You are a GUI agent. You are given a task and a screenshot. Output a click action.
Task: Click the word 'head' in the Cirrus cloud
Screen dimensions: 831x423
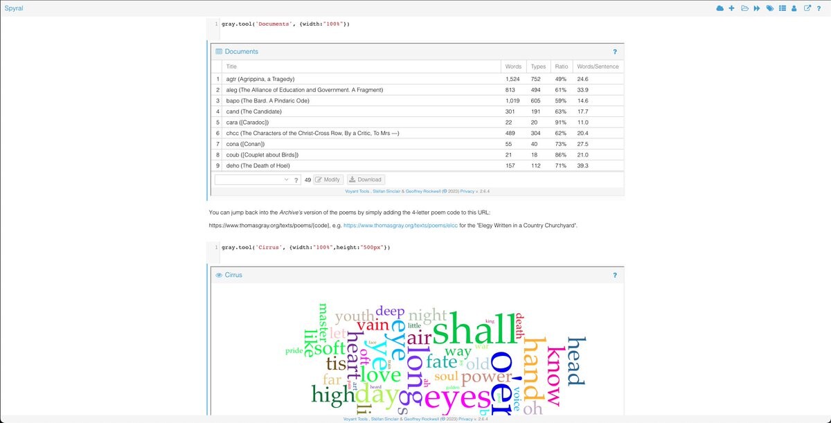coord(577,361)
